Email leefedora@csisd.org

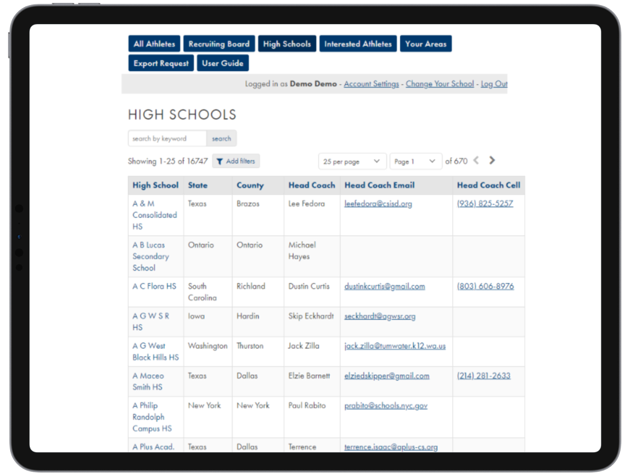point(378,203)
